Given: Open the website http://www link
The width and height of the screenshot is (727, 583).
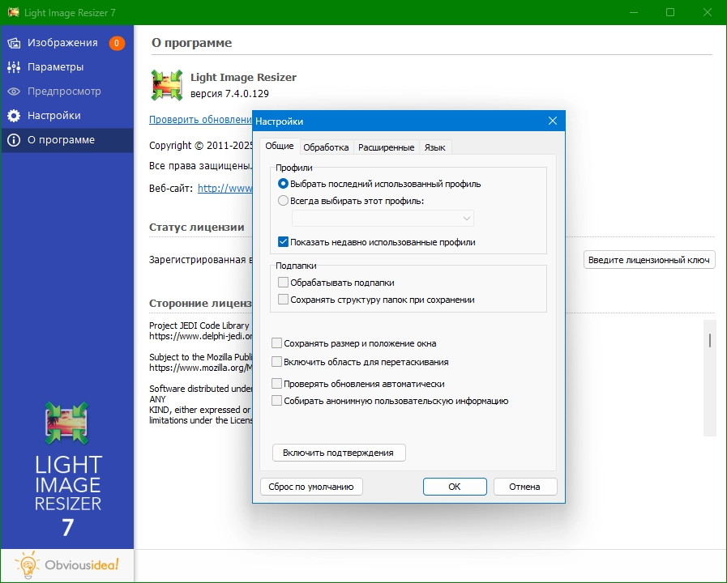Looking at the screenshot, I should [x=225, y=188].
